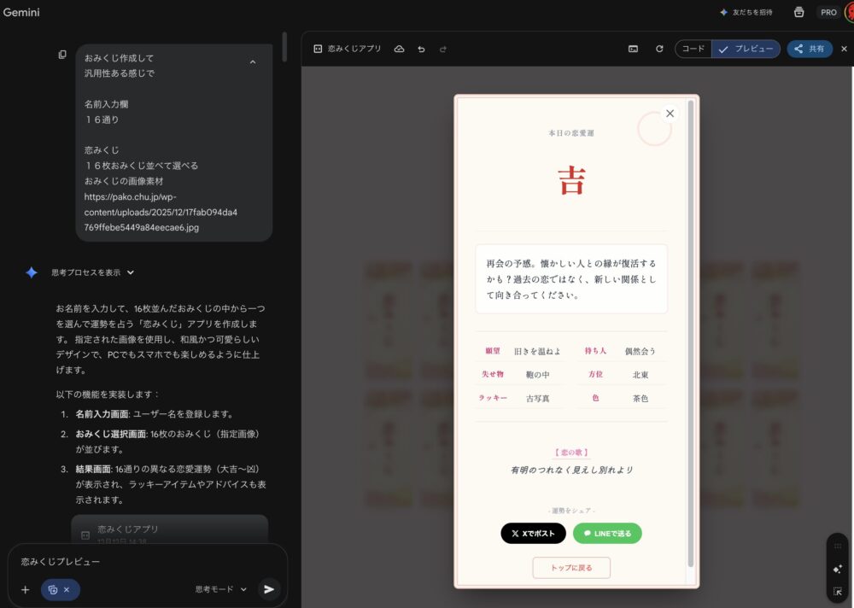Open the grid icon on the floating toolbar
854x608 pixels.
coord(837,546)
